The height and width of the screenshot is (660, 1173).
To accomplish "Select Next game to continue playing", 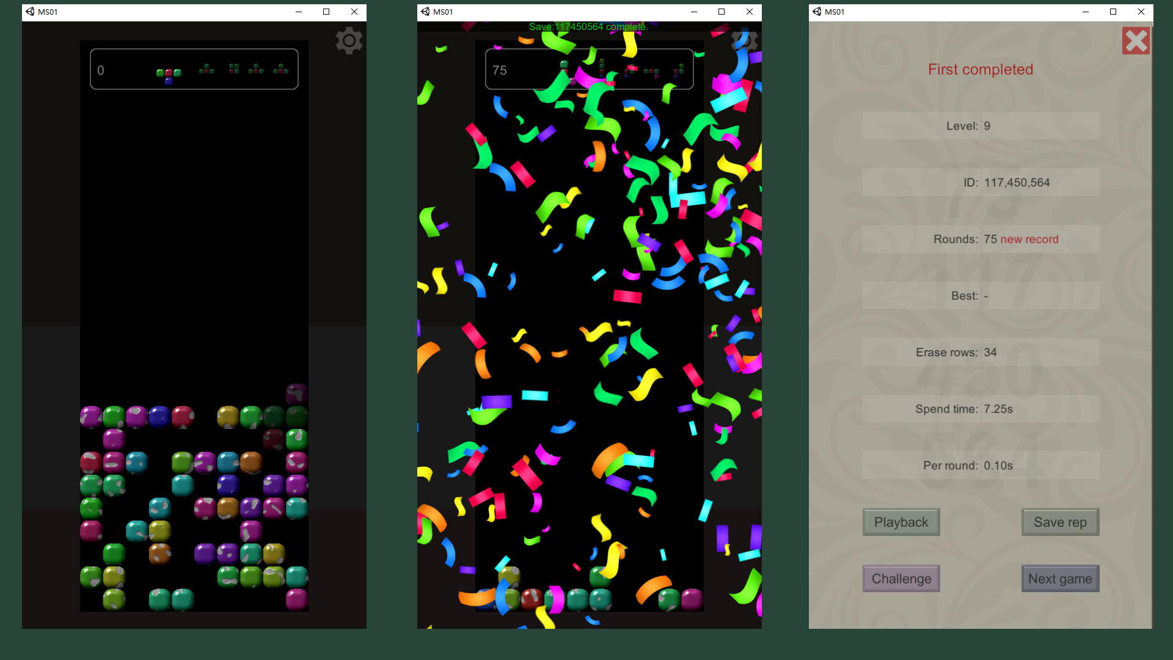I will coord(1060,579).
